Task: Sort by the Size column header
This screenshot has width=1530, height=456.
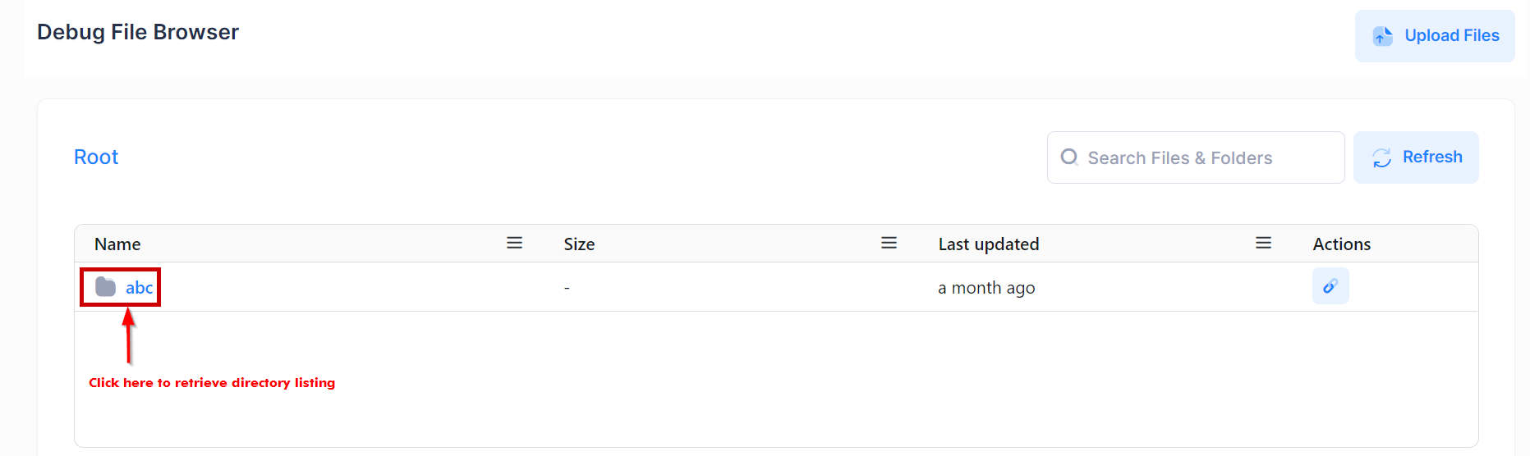Action: click(579, 244)
